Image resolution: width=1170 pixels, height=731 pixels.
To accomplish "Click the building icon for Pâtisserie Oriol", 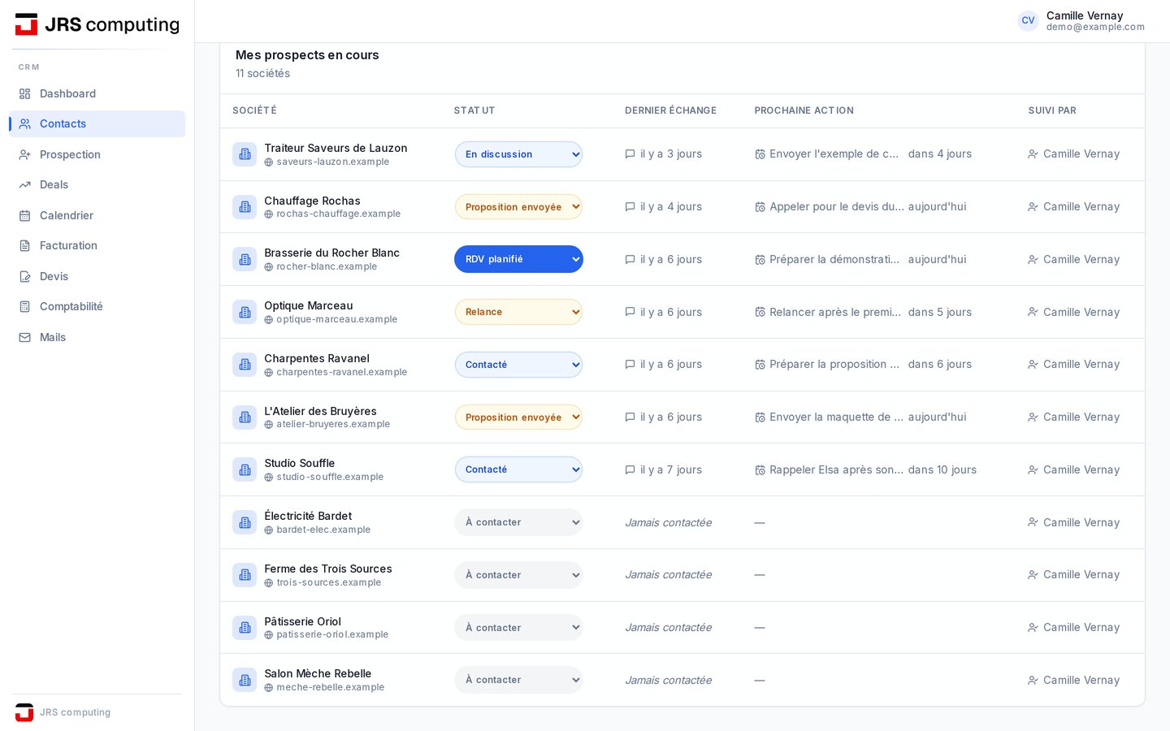I will [x=245, y=628].
